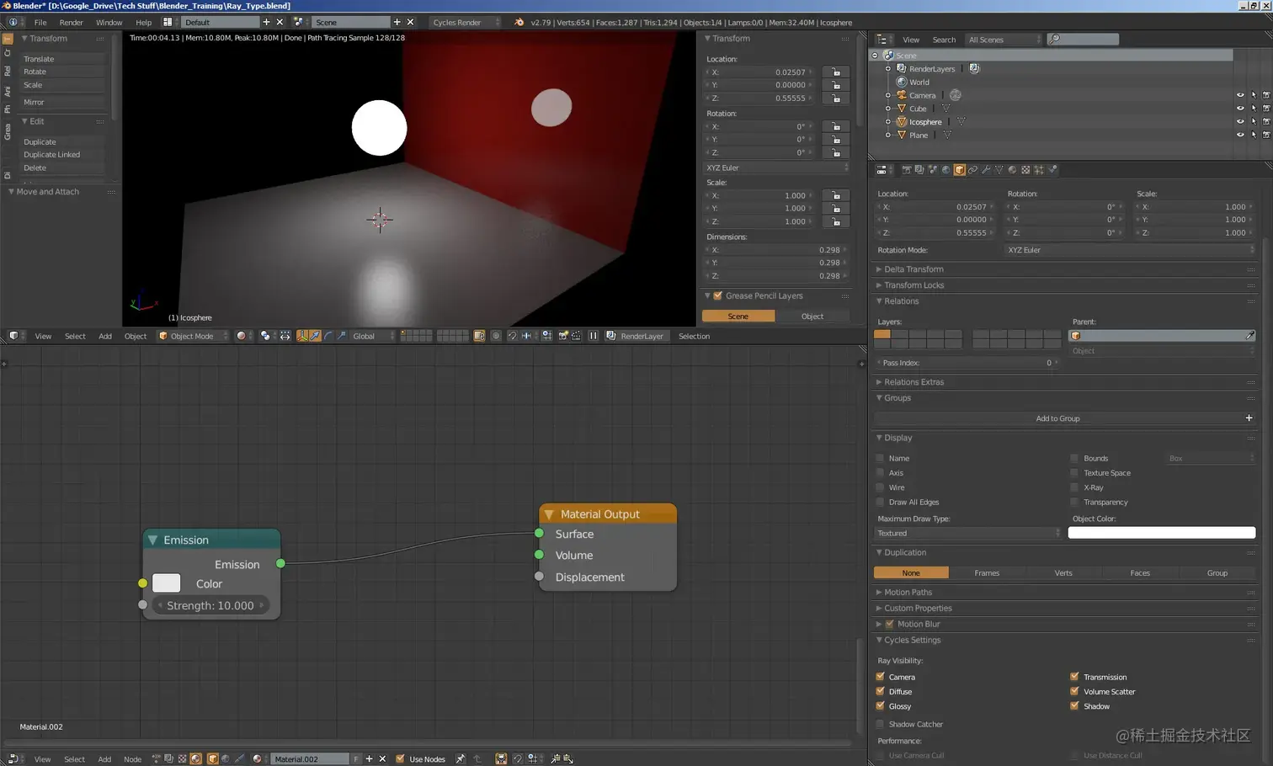Open the Render camera properties tab

(x=906, y=170)
